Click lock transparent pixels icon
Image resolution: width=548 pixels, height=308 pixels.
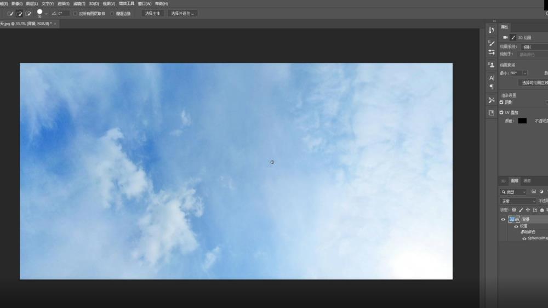514,210
